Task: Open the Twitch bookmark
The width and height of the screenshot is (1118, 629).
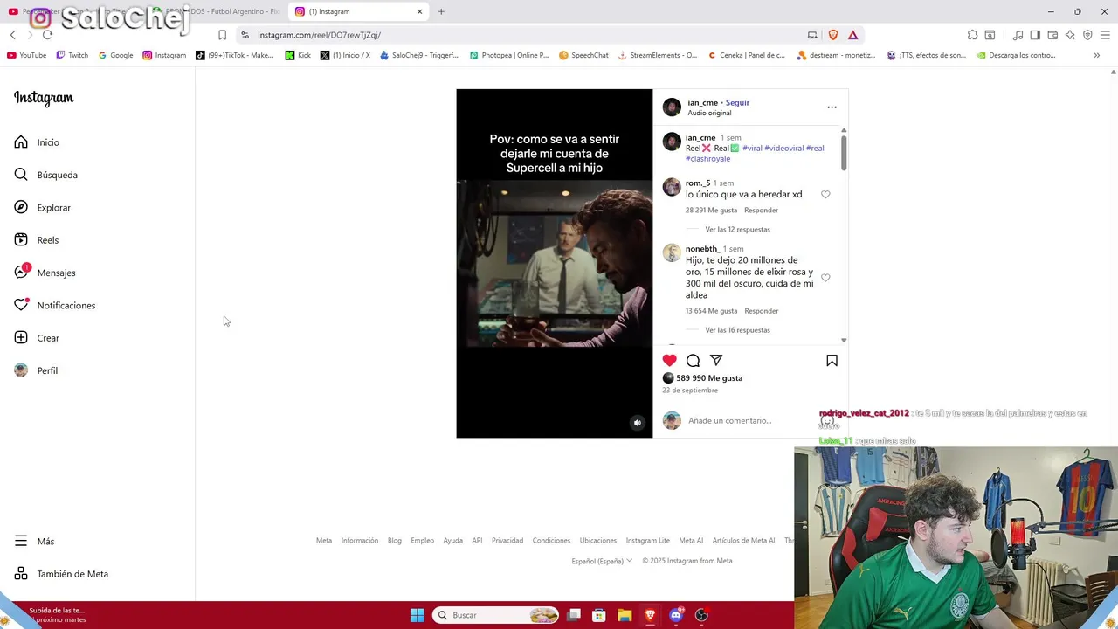Action: click(x=72, y=55)
